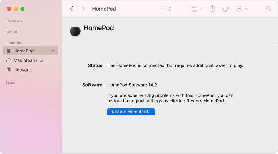Click the Search magnifier icon
Image resolution: width=278 pixels, height=154 pixels.
tap(269, 9)
